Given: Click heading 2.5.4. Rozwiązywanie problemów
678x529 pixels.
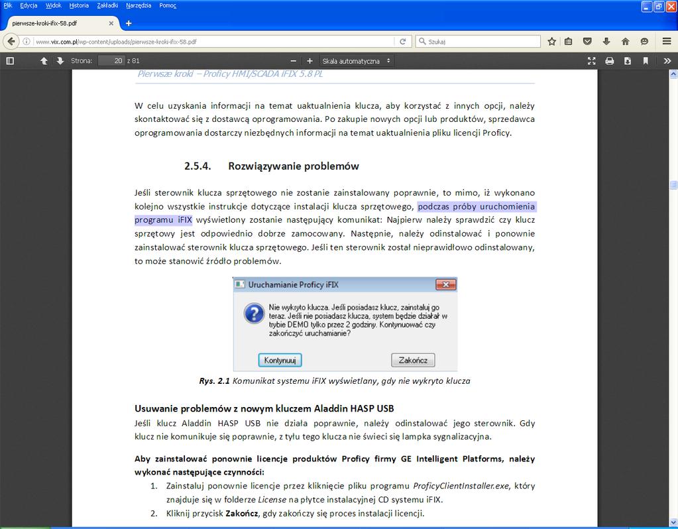Looking at the screenshot, I should 272,166.
